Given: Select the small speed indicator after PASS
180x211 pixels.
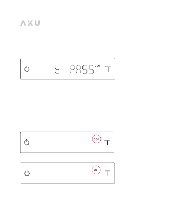Looking at the screenshot, I should [97, 66].
